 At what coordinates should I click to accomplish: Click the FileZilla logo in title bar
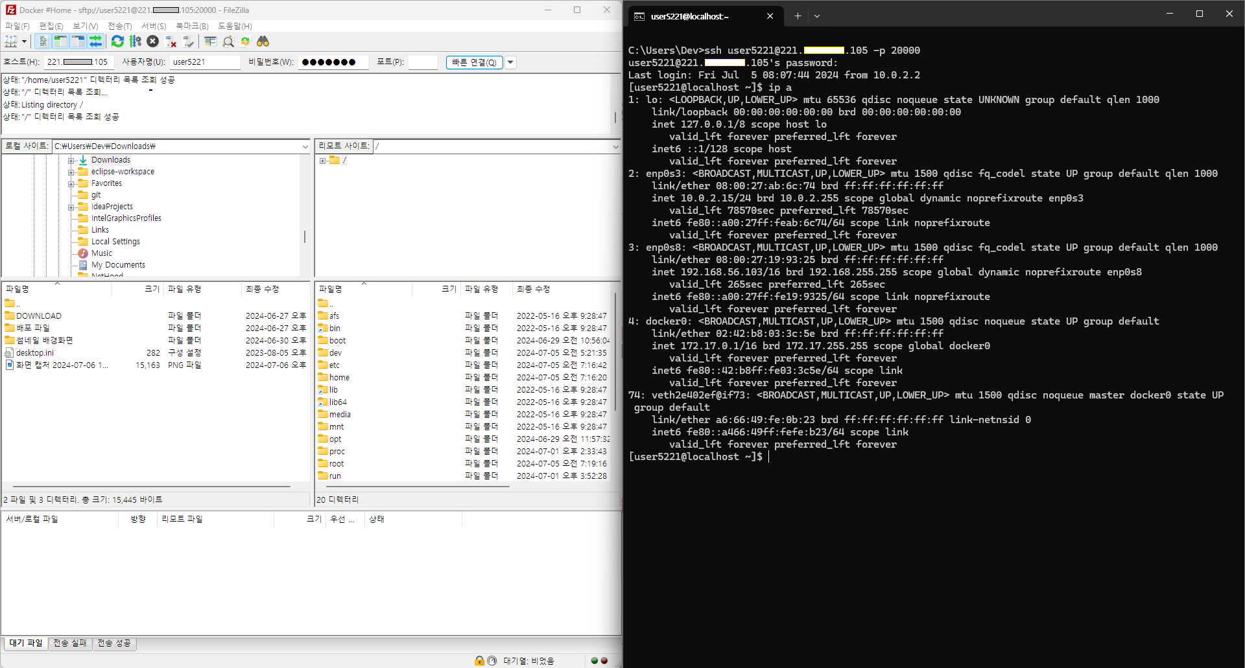(x=10, y=10)
